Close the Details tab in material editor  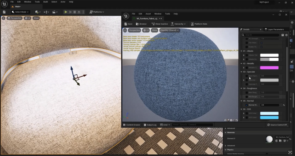click(261, 30)
